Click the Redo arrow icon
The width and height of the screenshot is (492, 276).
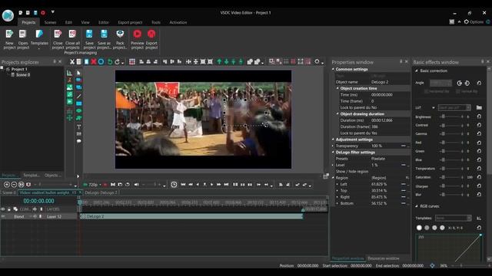[117, 61]
